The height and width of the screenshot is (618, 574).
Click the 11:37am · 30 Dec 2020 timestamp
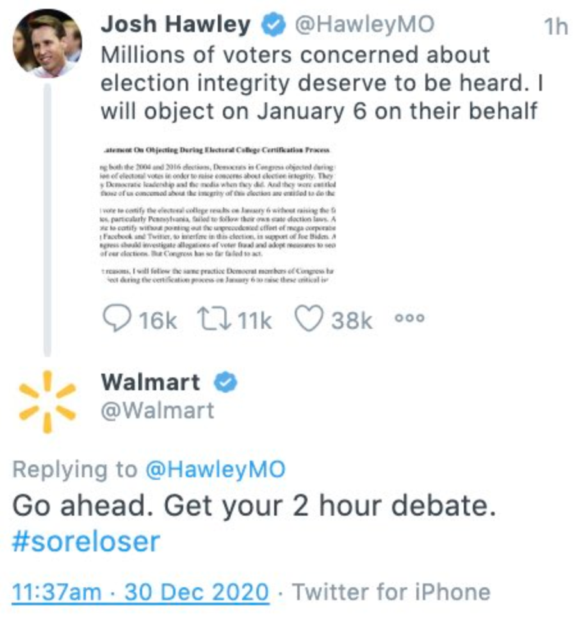pos(140,592)
